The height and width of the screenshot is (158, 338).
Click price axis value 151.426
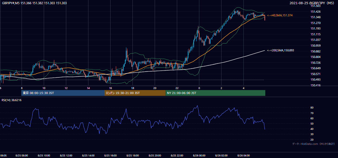coord(316,12)
